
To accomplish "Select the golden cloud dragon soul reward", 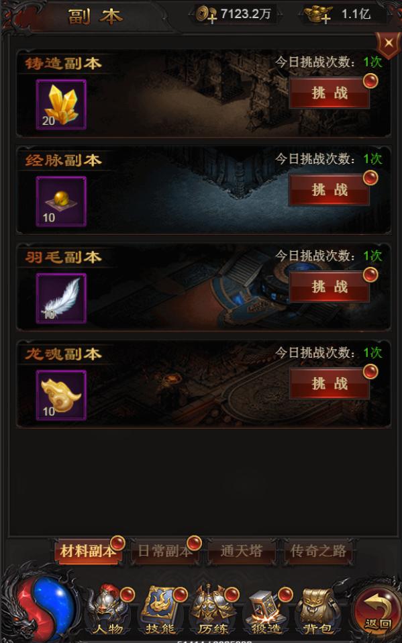I will coord(61,395).
